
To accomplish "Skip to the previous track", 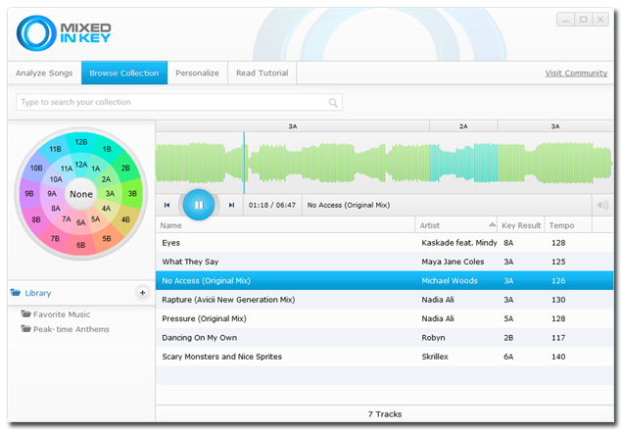I will 167,205.
